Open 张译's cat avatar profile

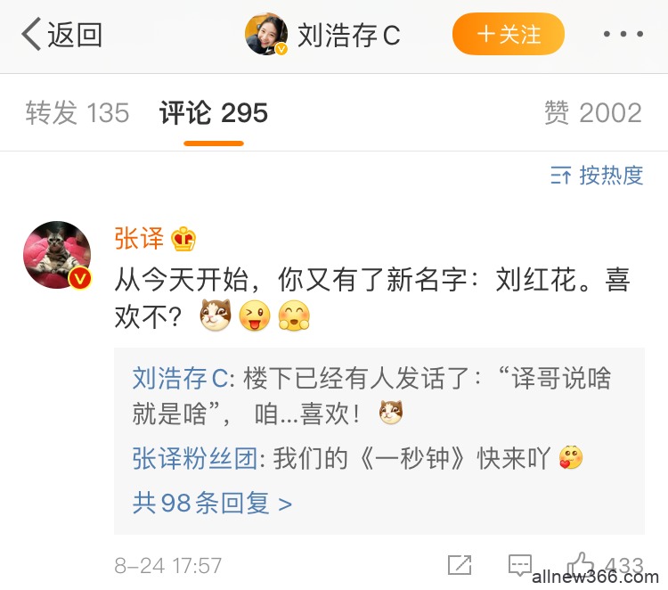pyautogui.click(x=57, y=255)
